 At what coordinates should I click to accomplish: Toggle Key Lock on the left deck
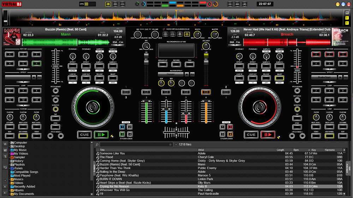click(x=55, y=100)
